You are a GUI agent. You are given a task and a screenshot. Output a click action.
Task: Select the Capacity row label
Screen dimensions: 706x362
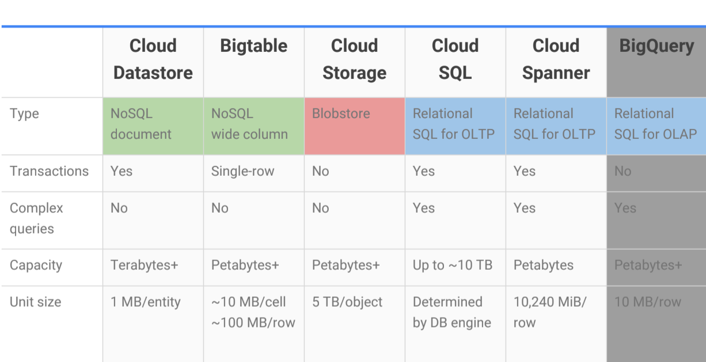36,265
